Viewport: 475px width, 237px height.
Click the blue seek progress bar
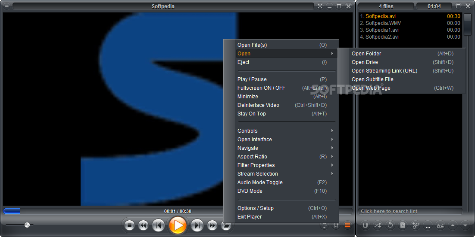12,211
